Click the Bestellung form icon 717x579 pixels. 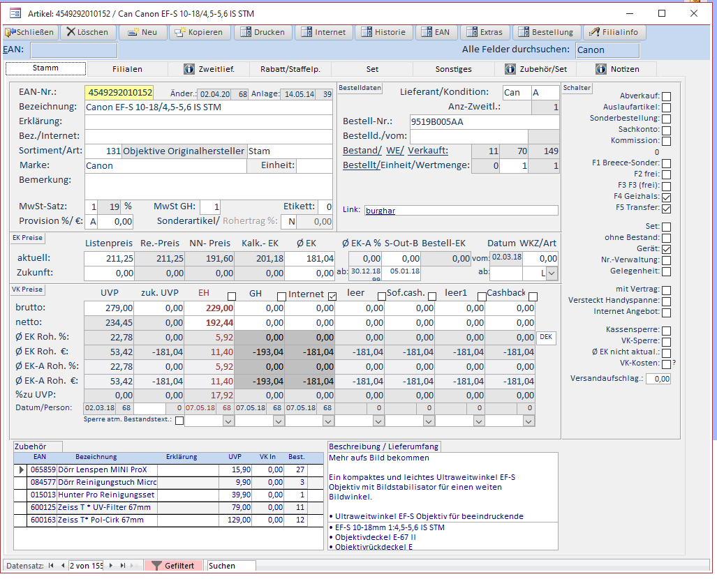(x=524, y=32)
